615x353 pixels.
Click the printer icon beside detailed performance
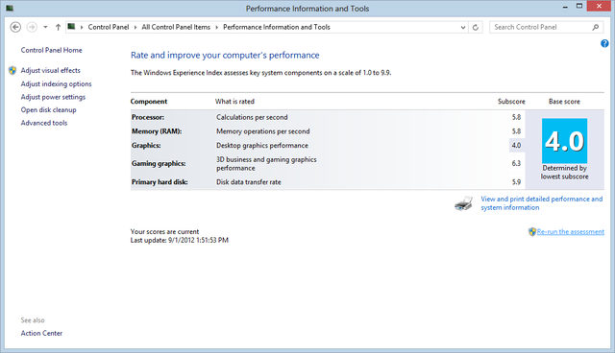pyautogui.click(x=463, y=203)
